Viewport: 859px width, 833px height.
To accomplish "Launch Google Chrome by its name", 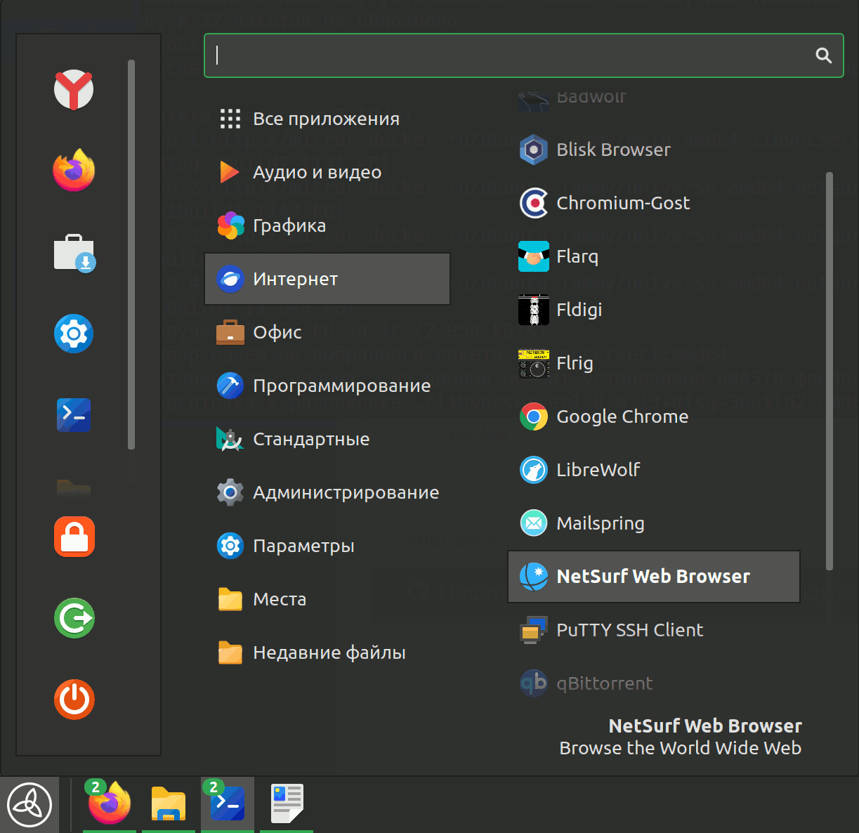I will pyautogui.click(x=622, y=416).
